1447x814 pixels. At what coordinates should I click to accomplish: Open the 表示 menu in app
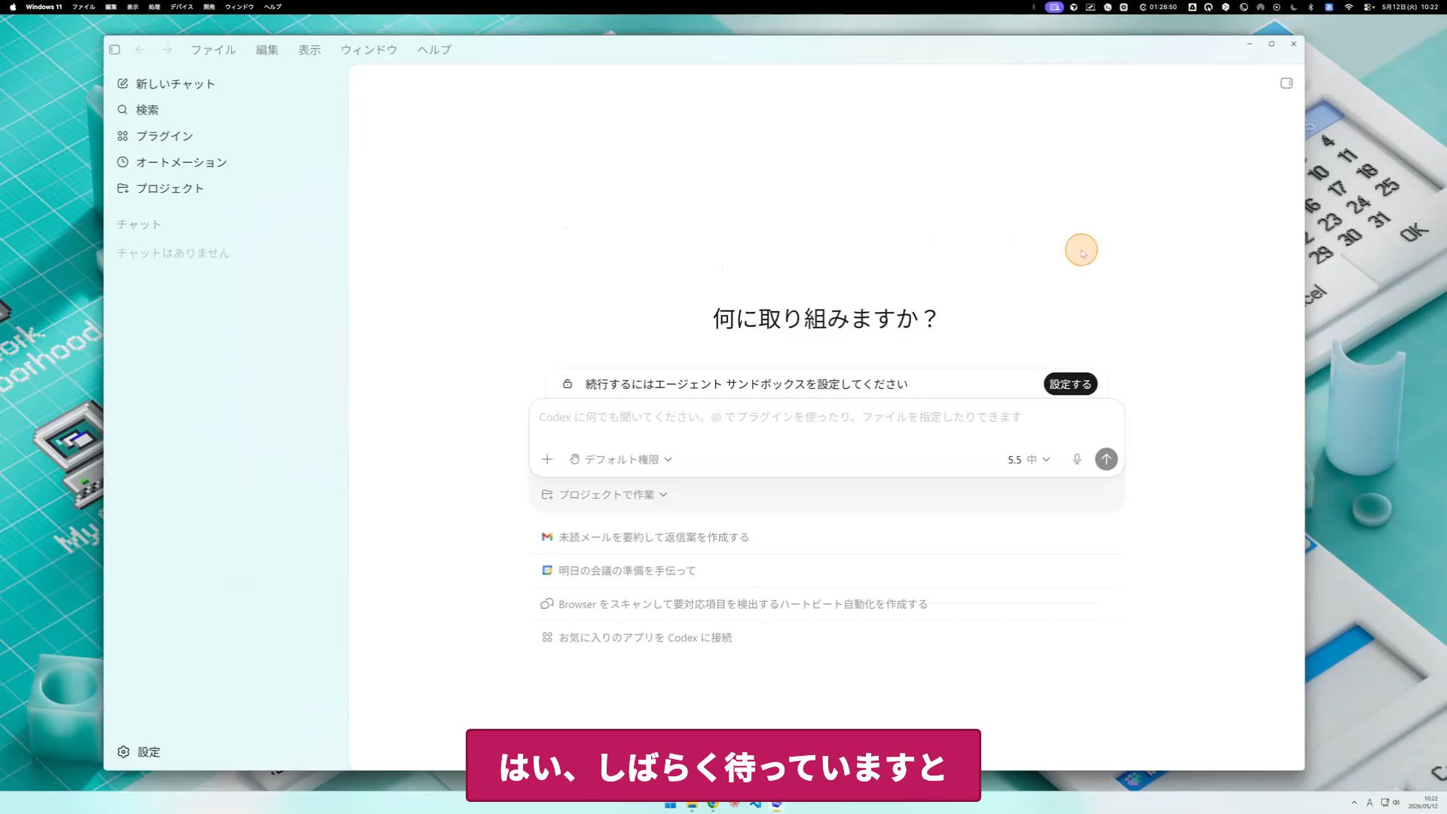309,50
